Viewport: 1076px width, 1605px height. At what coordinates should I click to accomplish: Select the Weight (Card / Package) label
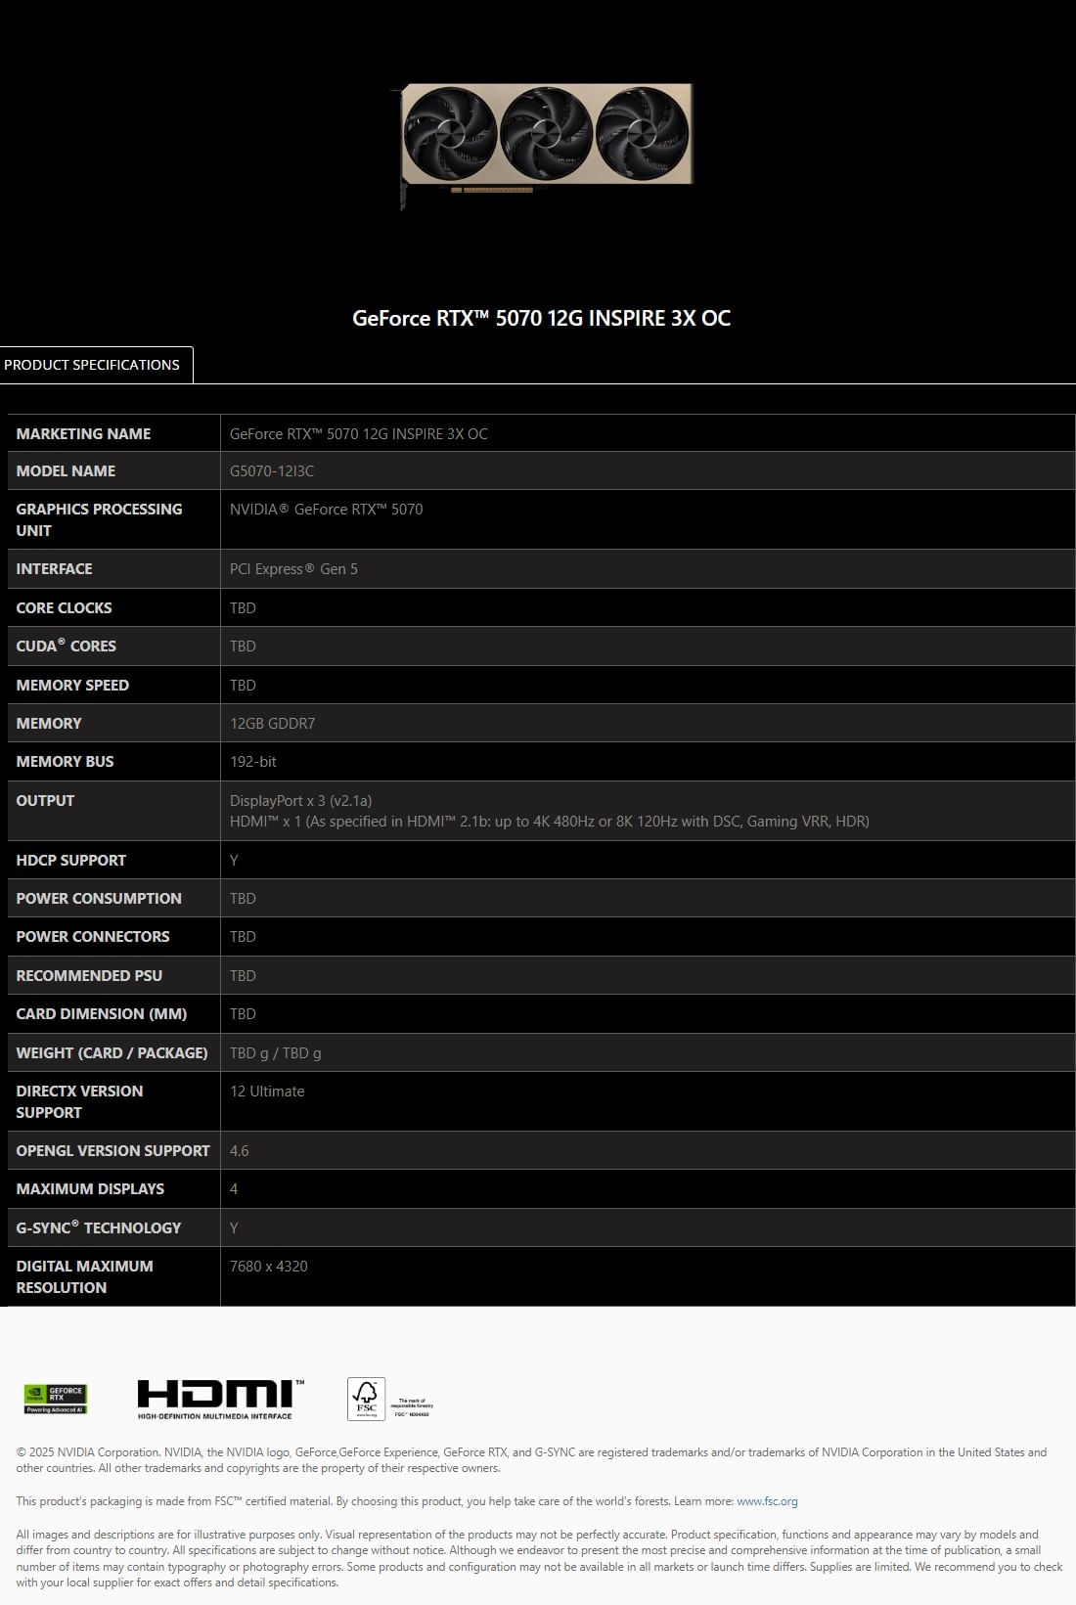112,1052
